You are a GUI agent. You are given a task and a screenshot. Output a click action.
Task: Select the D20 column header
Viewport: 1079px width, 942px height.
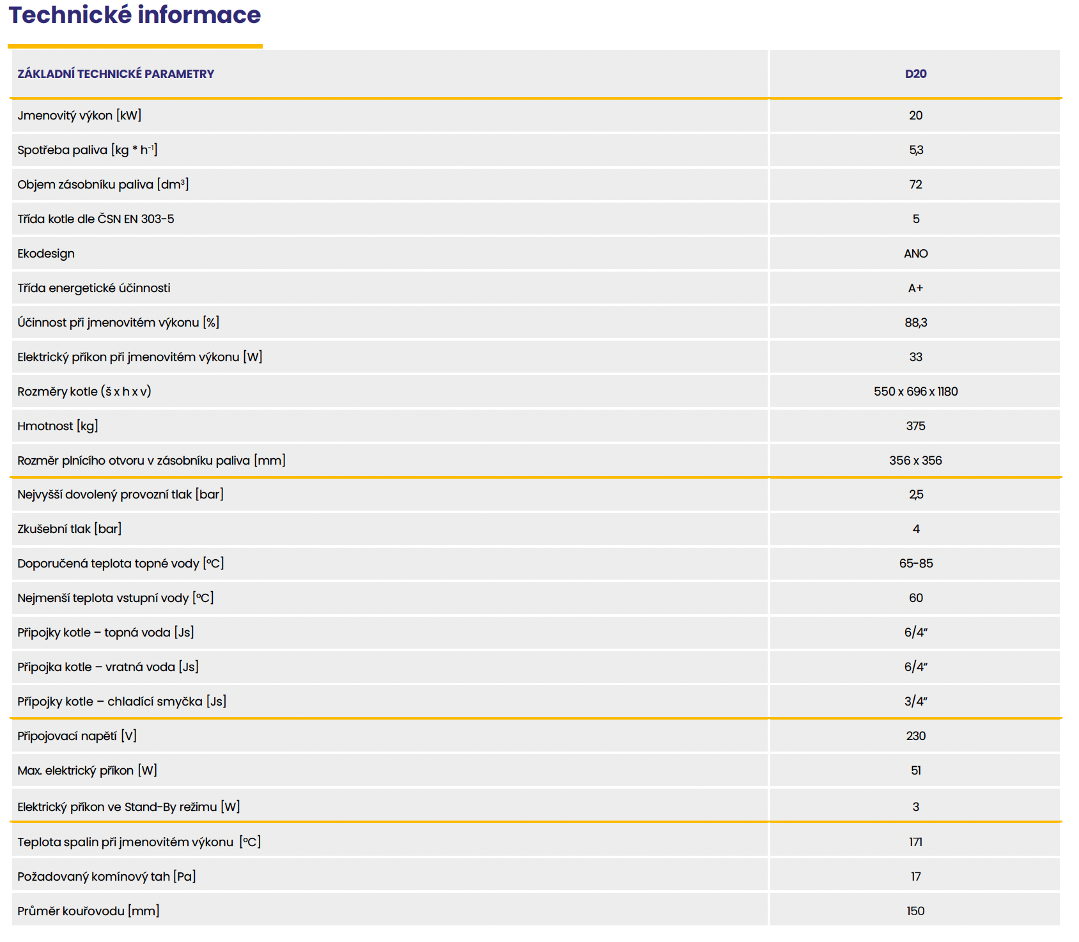click(915, 74)
